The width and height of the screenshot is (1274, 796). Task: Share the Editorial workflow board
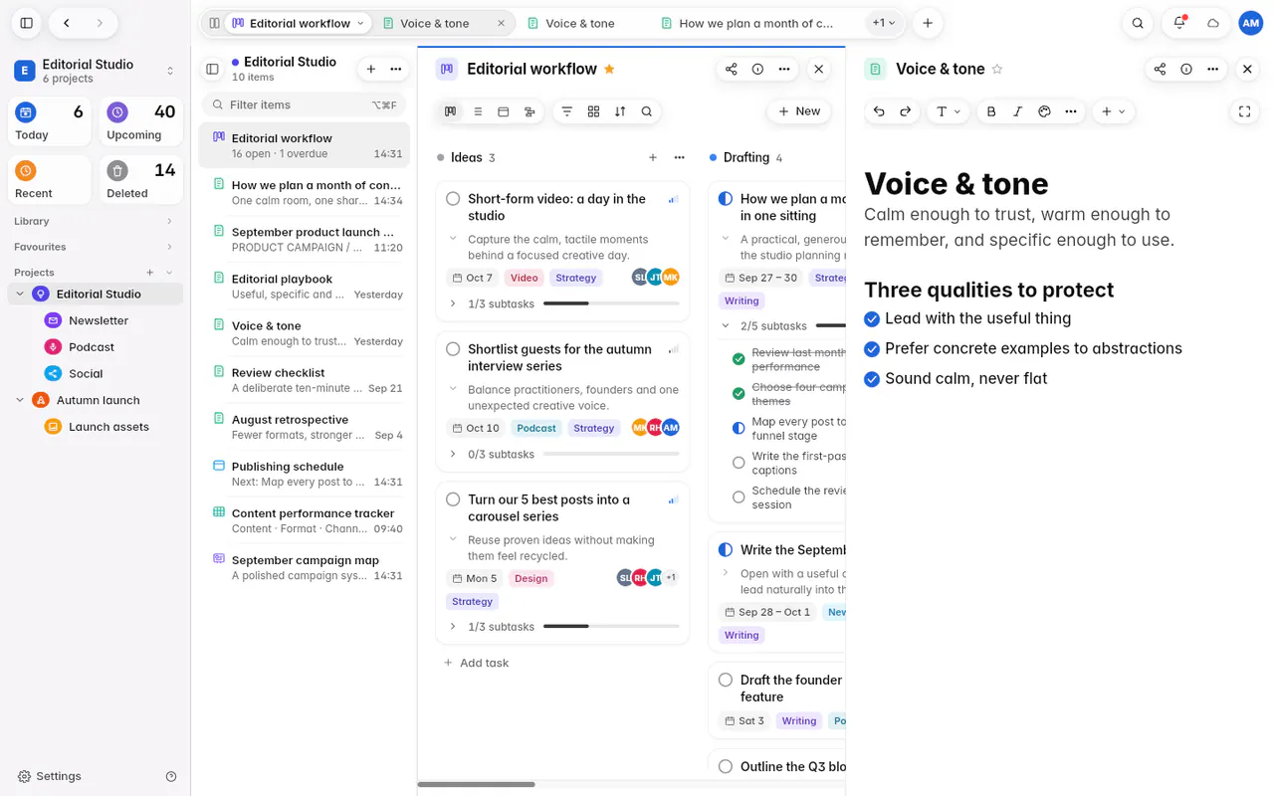[x=732, y=69]
